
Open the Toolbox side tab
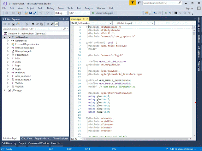tap(199, 39)
